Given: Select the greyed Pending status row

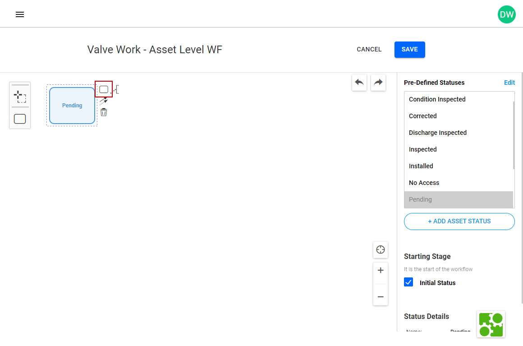Looking at the screenshot, I should (x=458, y=199).
